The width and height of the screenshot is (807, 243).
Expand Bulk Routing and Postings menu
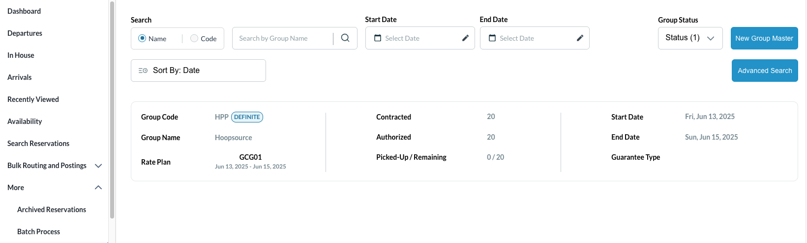pos(98,166)
